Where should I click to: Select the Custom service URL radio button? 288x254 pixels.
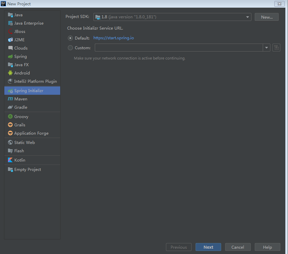[x=70, y=48]
